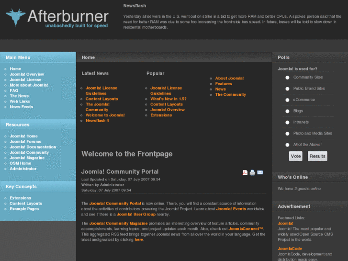
Task: Open More about Joomla! menu item
Action: tap(29, 85)
